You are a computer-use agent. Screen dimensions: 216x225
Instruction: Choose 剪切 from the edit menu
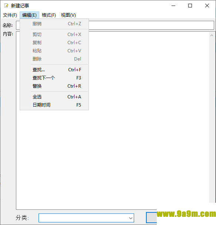(x=54, y=35)
